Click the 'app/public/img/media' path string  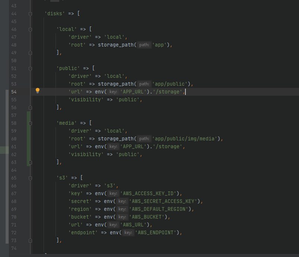[185, 139]
